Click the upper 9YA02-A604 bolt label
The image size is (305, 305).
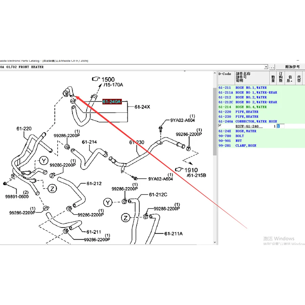pyautogui.click(x=182, y=120)
